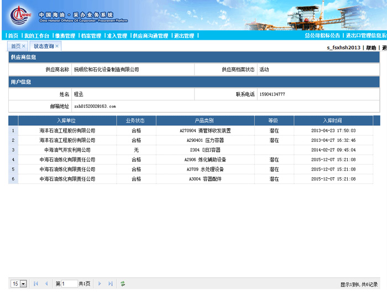
Task: Click the page number input field
Action: click(69, 284)
